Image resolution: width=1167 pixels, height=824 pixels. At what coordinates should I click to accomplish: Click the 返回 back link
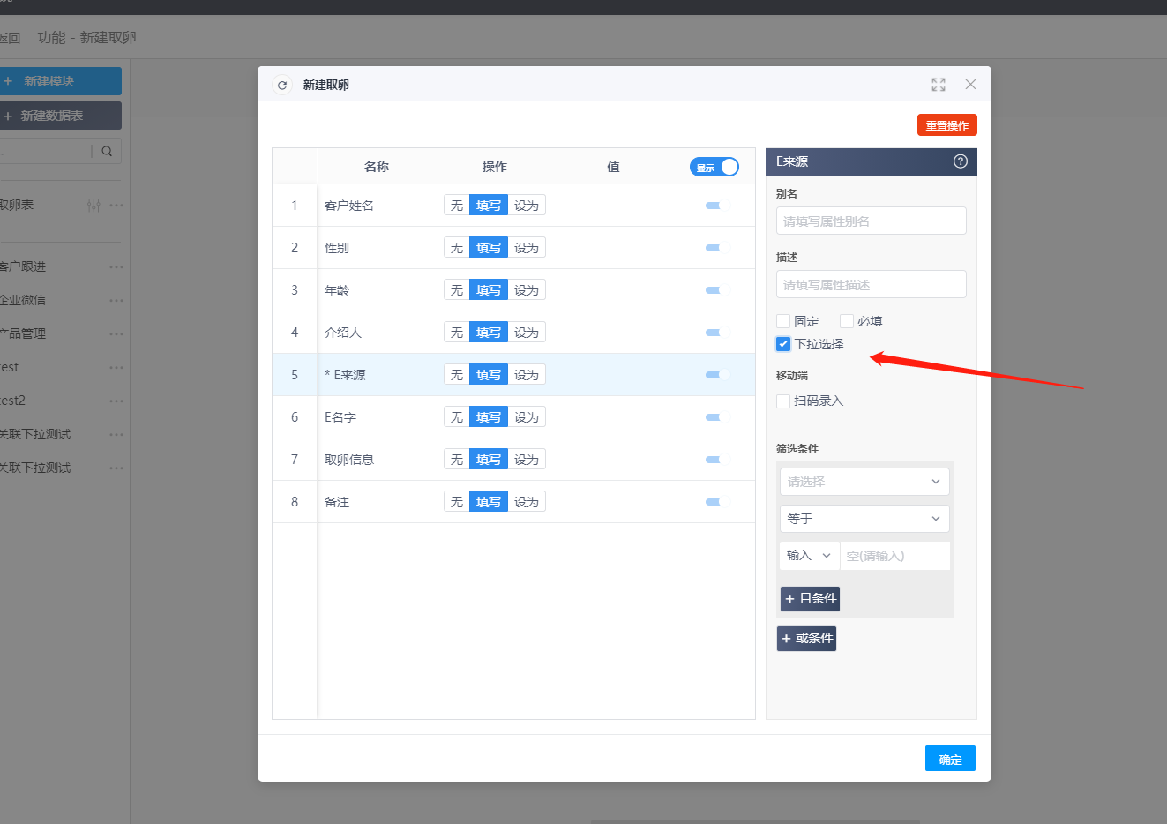pos(10,38)
